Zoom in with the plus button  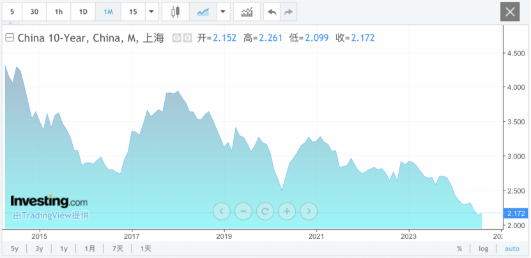tap(287, 211)
